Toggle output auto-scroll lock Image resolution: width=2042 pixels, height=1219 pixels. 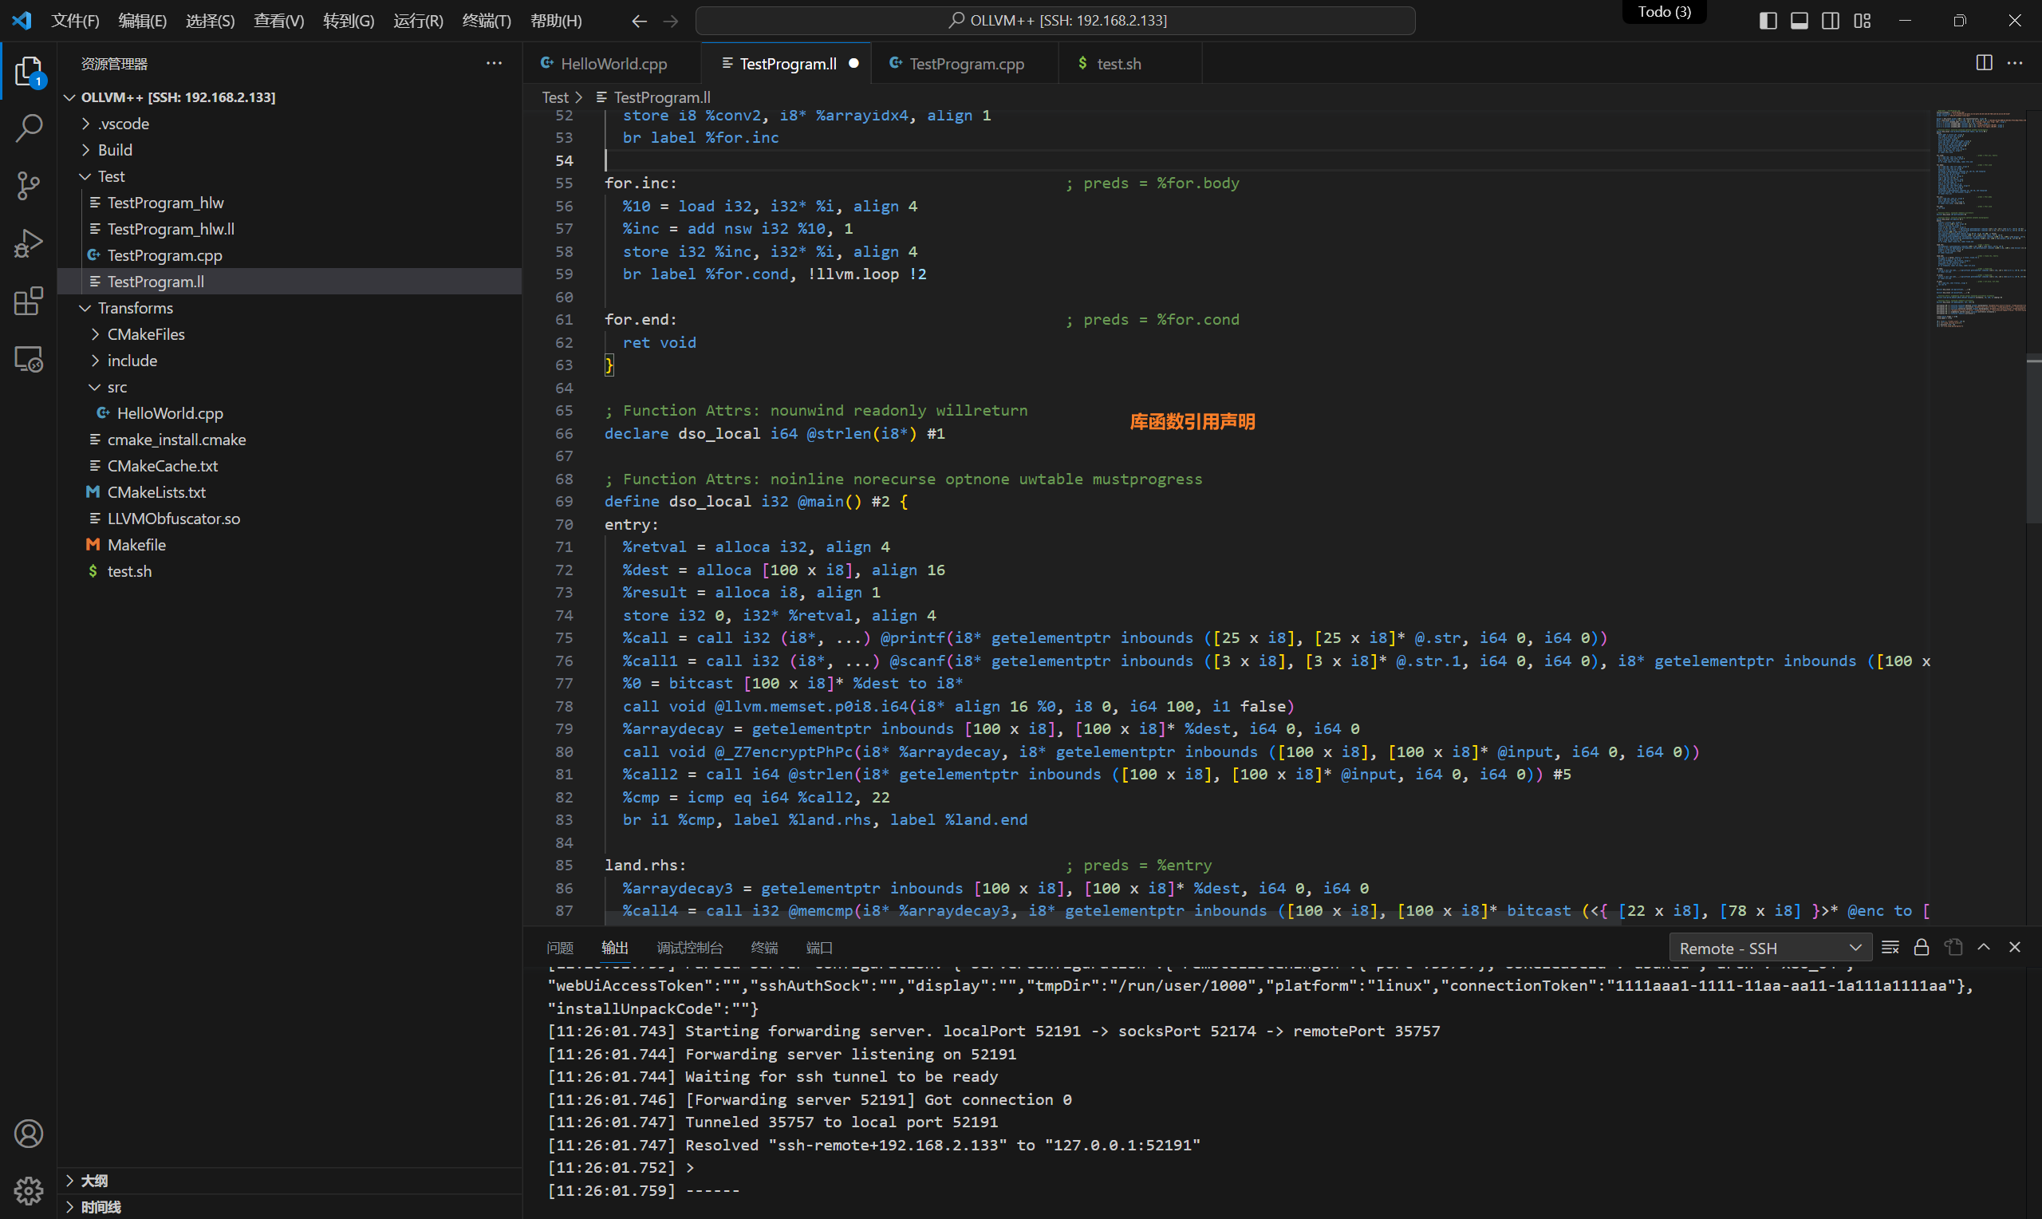[1922, 947]
